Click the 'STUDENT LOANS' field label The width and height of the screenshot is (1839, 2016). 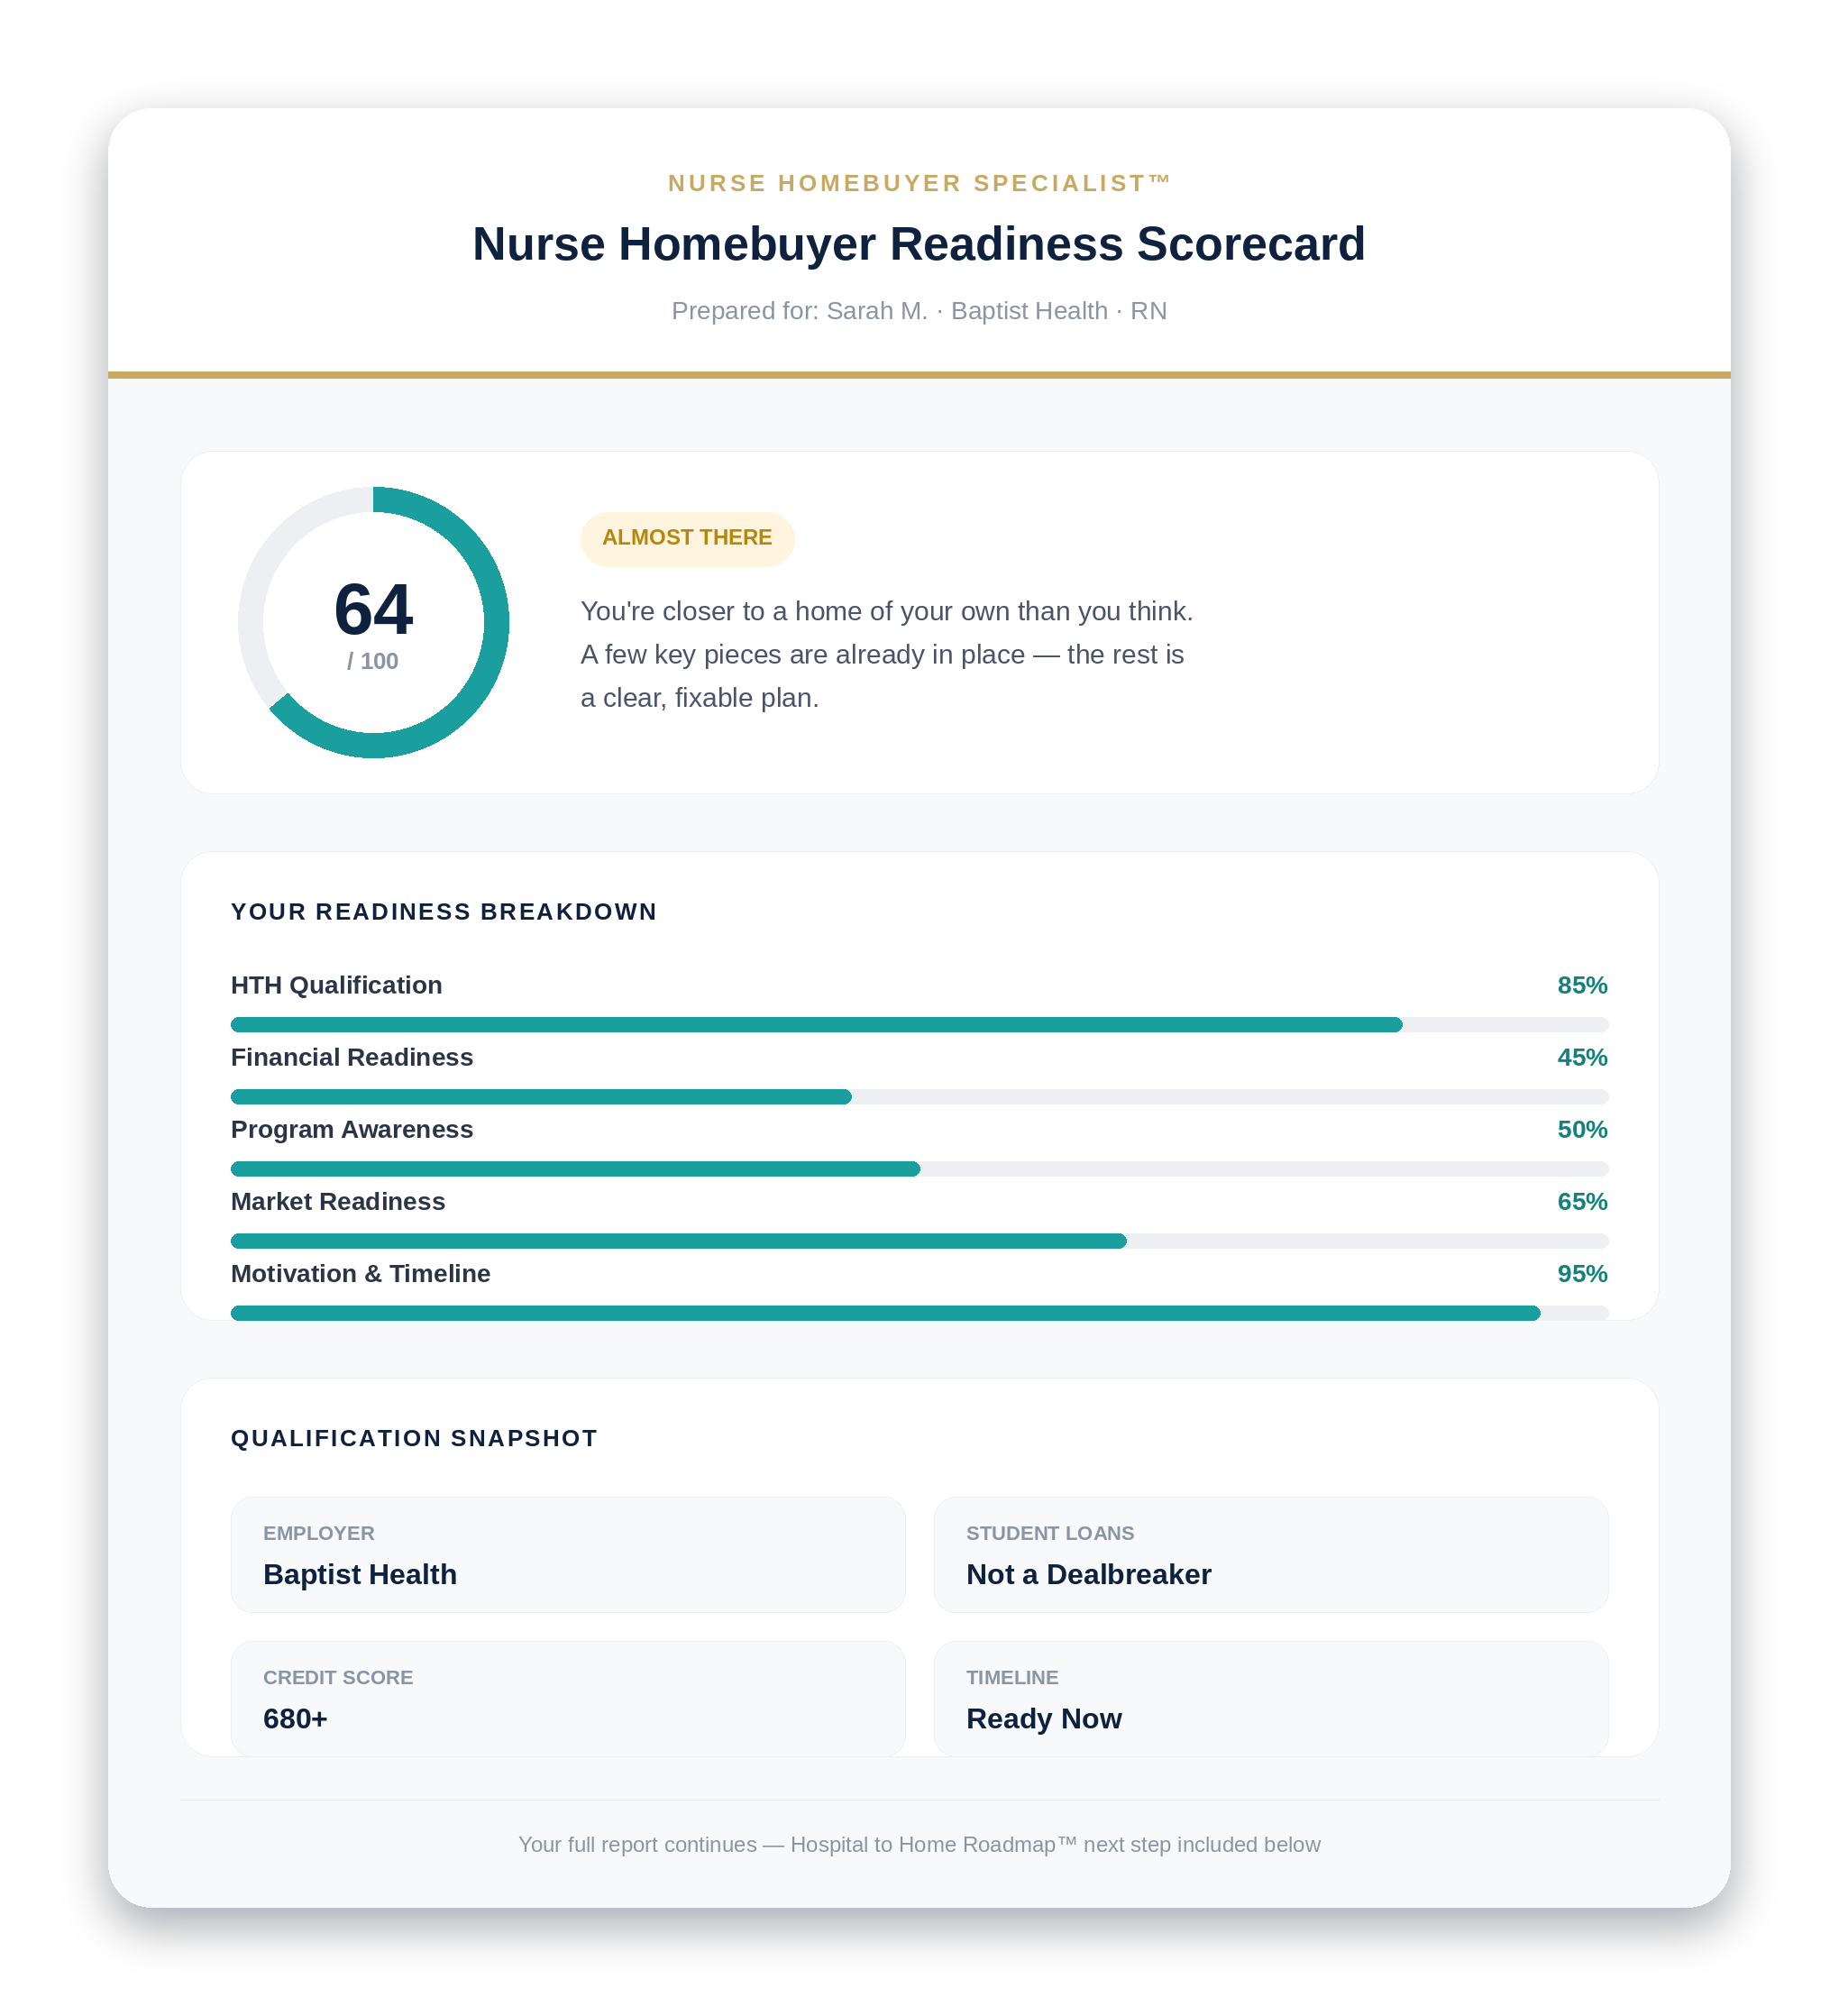point(1050,1533)
